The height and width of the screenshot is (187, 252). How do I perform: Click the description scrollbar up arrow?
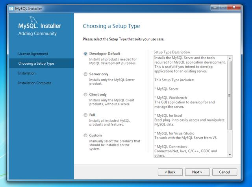[230, 58]
